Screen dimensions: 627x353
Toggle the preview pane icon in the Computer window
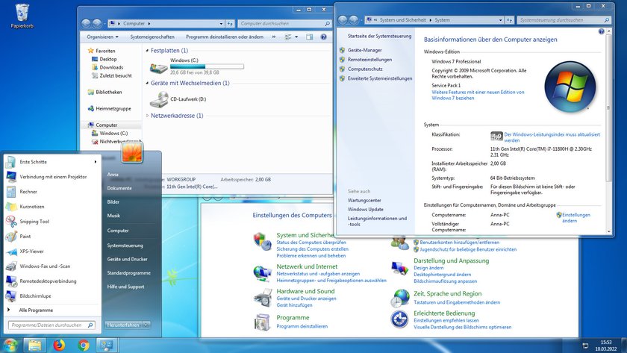pos(310,37)
